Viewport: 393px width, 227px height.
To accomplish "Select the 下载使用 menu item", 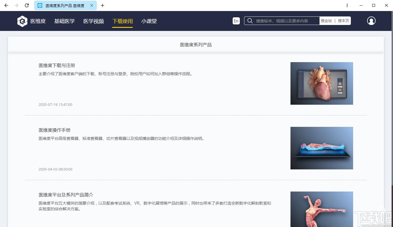I will tap(122, 21).
